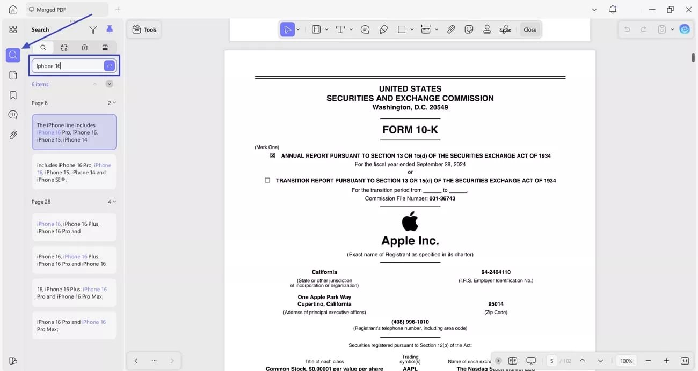
Task: Select the highlight text markup tool
Action: click(x=316, y=29)
